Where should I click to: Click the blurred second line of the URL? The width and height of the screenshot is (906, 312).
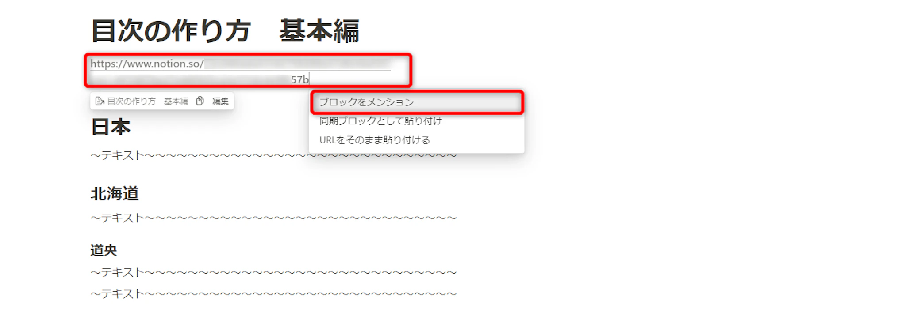pyautogui.click(x=190, y=79)
